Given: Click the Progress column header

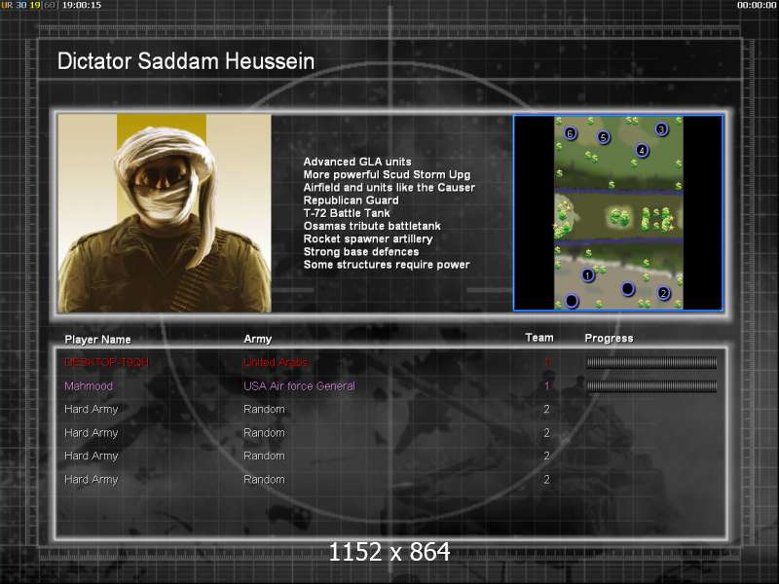Looking at the screenshot, I should pyautogui.click(x=609, y=338).
